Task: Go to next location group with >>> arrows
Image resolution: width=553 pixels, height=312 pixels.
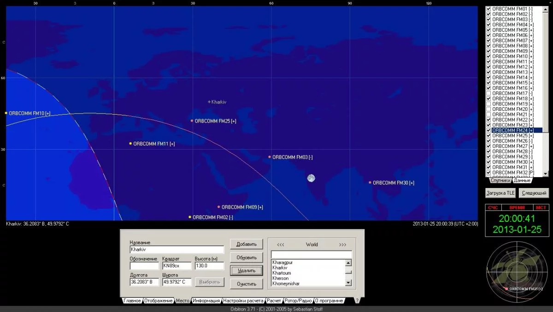Action: [342, 244]
